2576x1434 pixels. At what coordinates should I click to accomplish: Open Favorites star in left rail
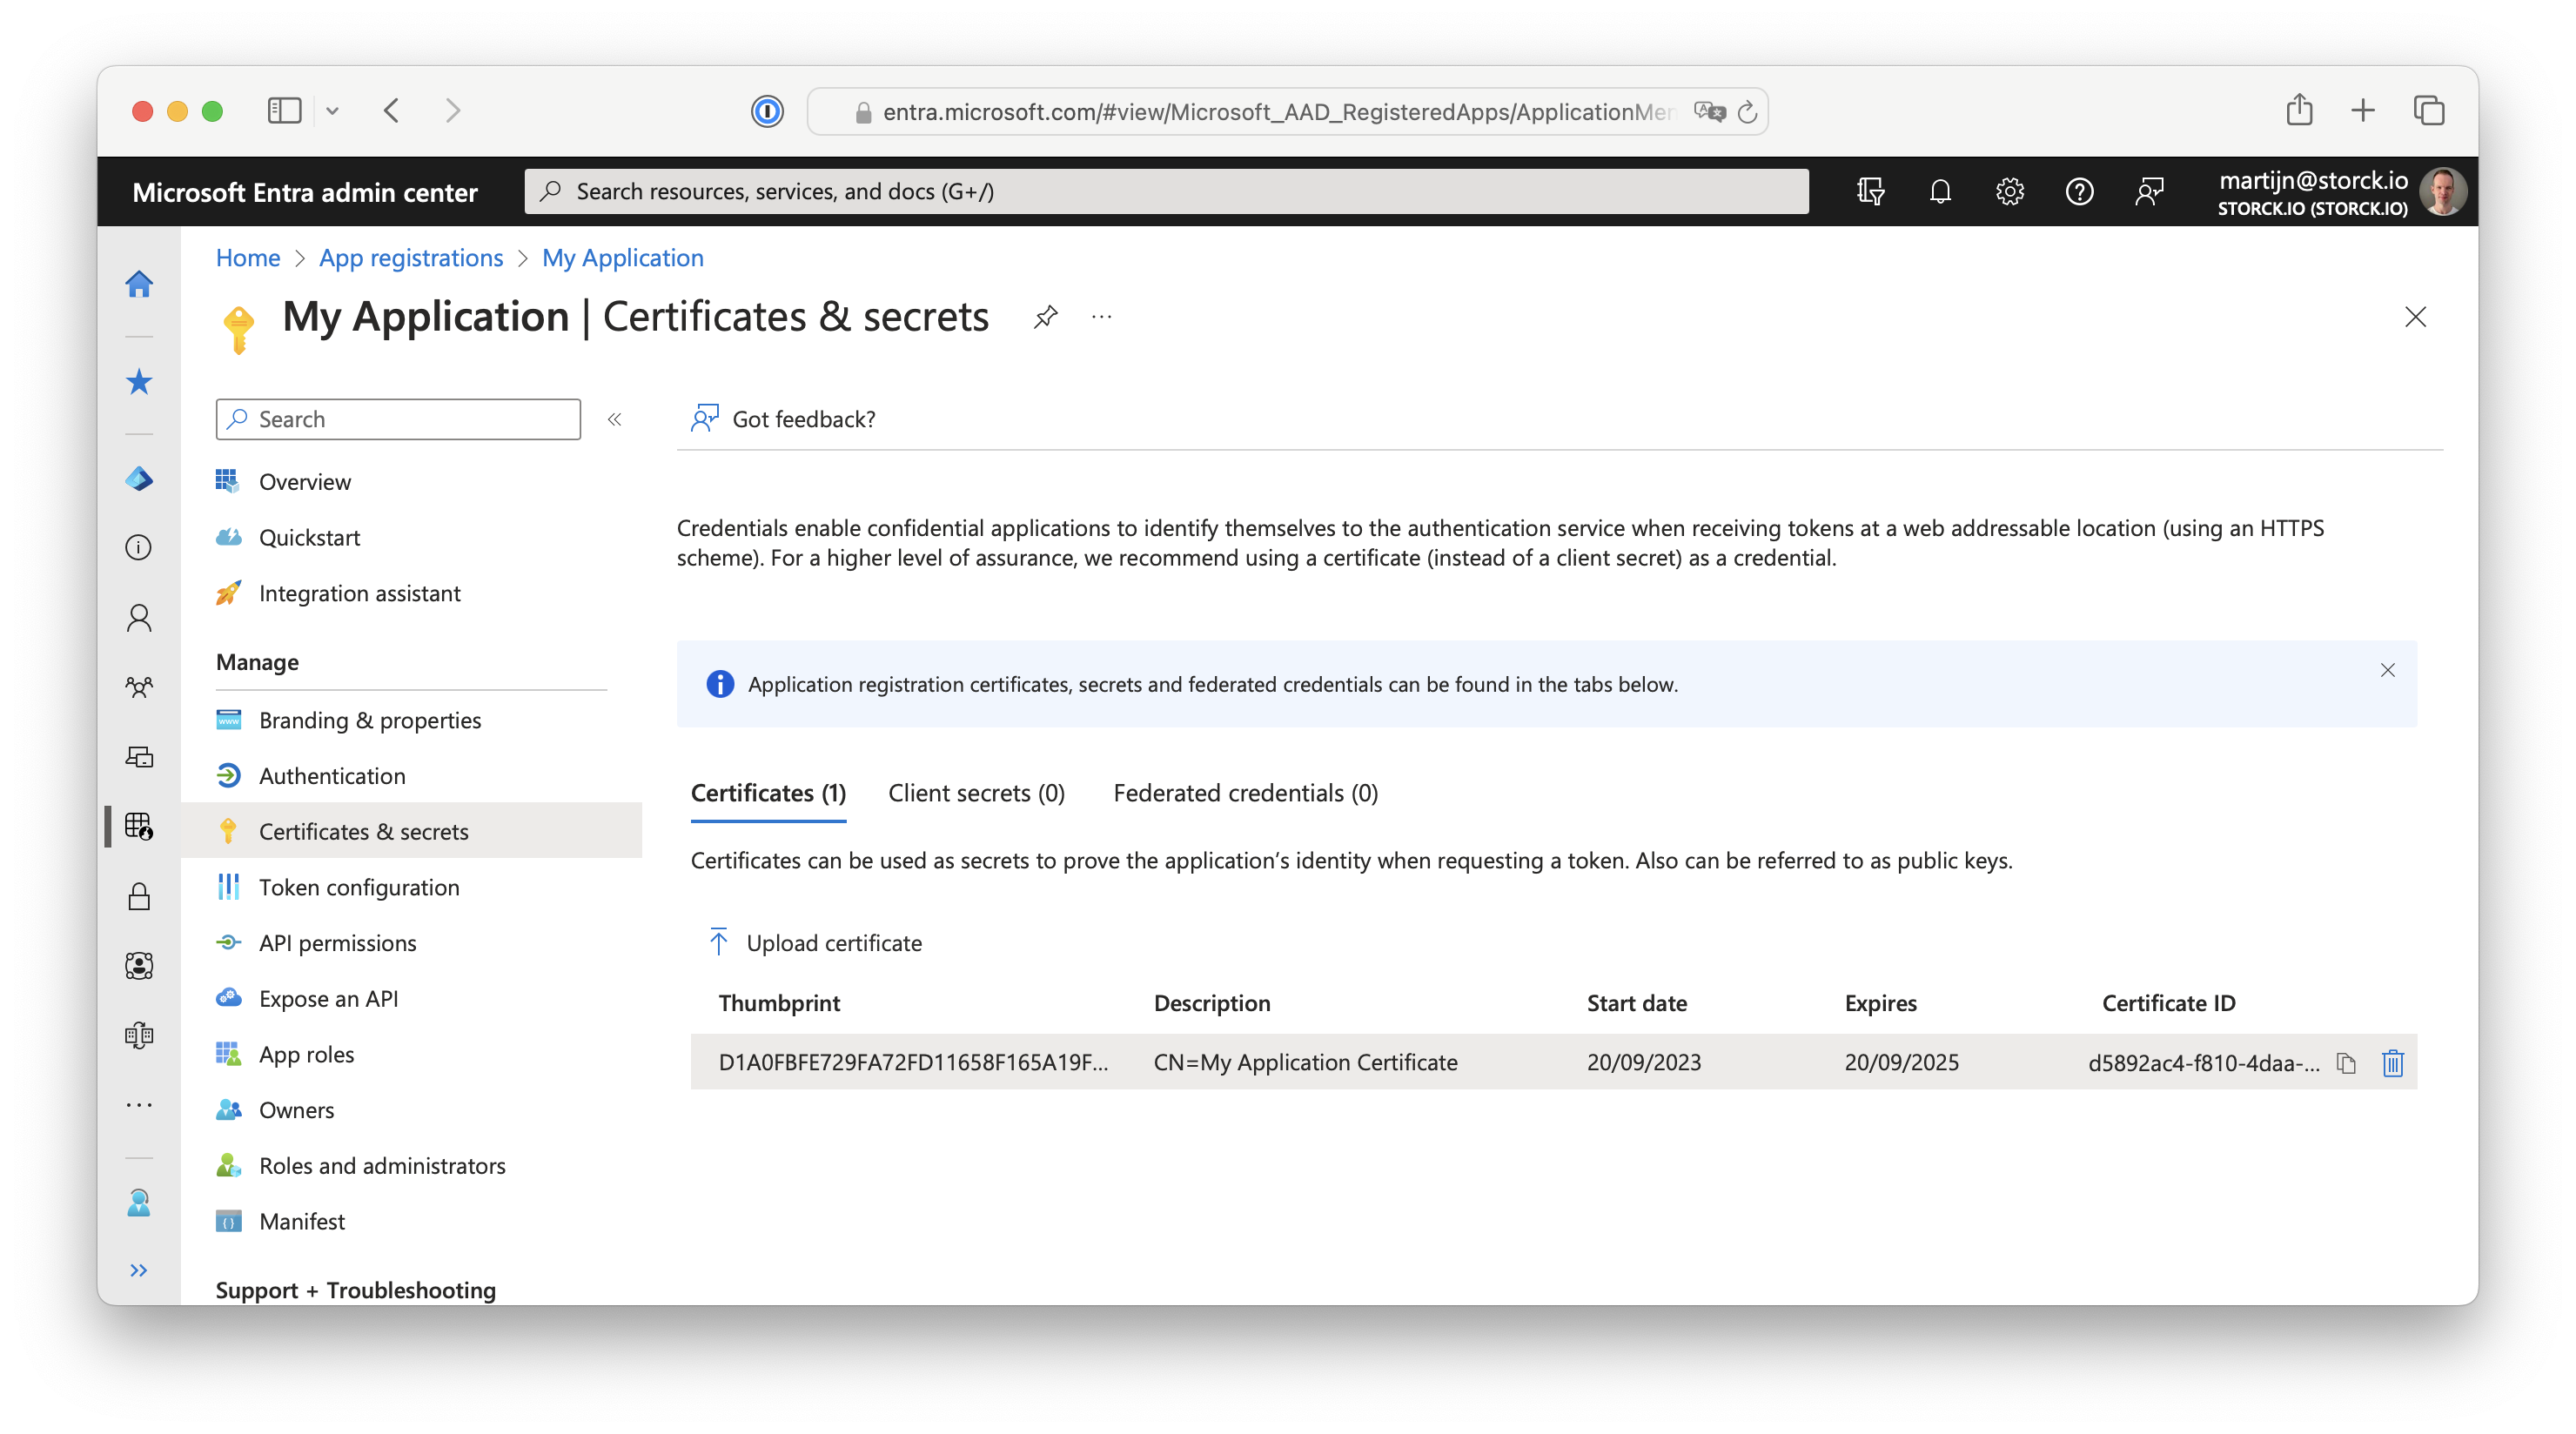pyautogui.click(x=139, y=381)
